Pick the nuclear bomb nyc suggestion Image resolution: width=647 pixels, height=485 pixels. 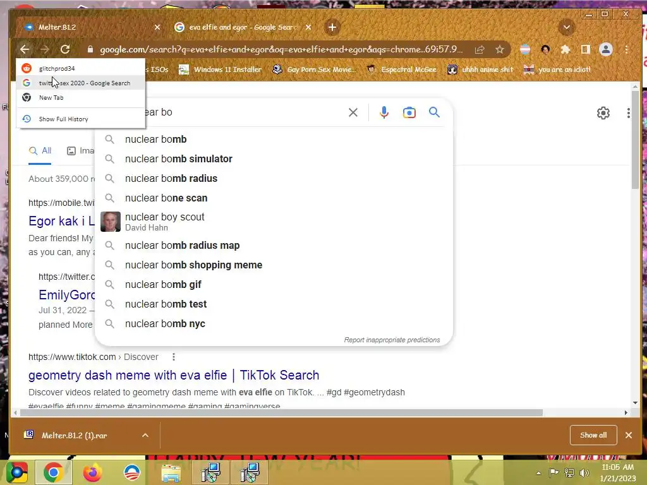click(x=274, y=324)
